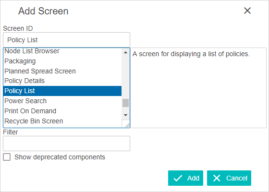Image resolution: width=269 pixels, height=192 pixels.
Task: Select Node List Browser in the list
Action: [x=62, y=51]
